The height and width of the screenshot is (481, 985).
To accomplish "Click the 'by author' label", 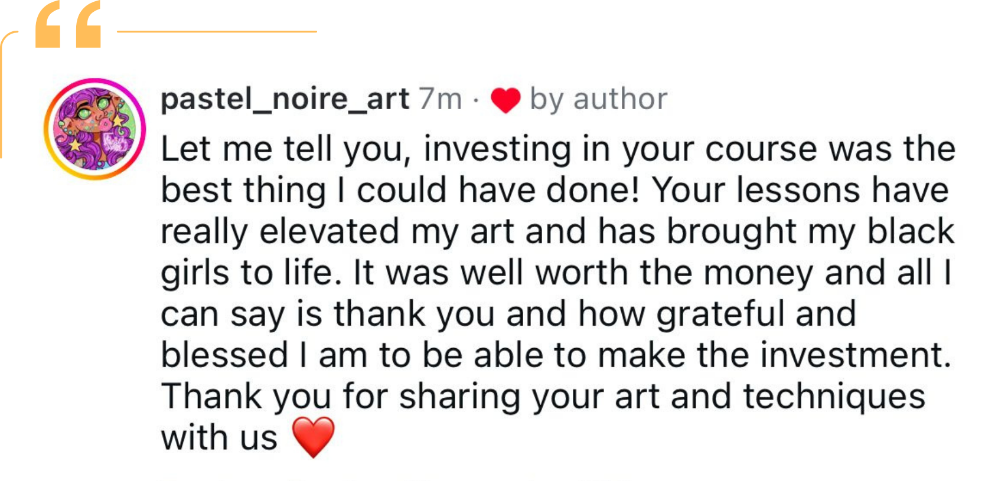I will click(598, 99).
